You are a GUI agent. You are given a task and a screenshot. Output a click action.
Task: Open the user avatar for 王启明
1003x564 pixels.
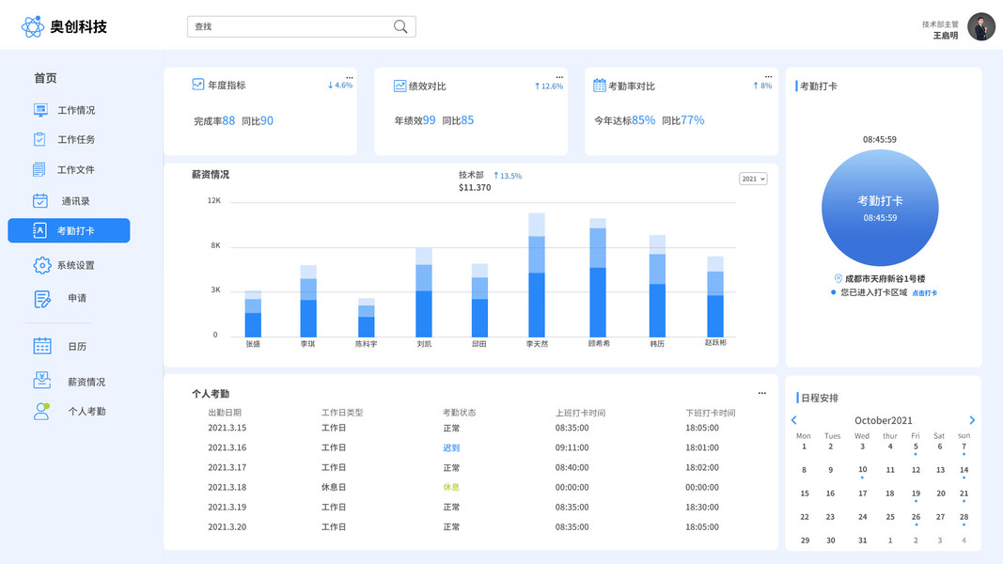point(980,27)
